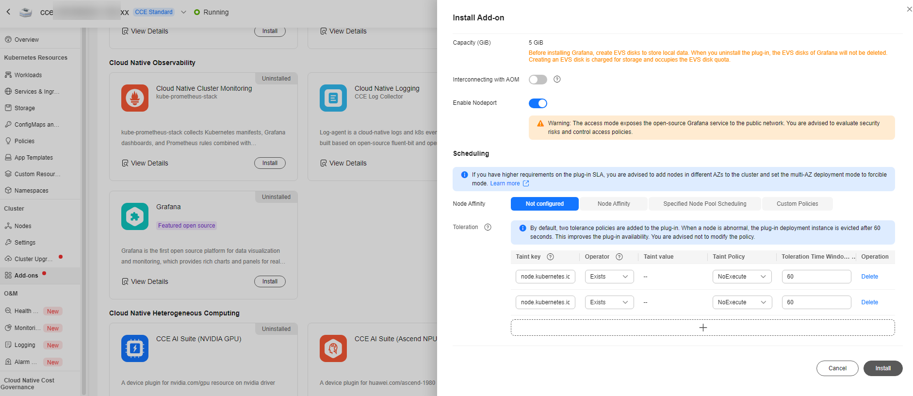
Task: Open Alarm Center sidebar item
Action: [25, 362]
